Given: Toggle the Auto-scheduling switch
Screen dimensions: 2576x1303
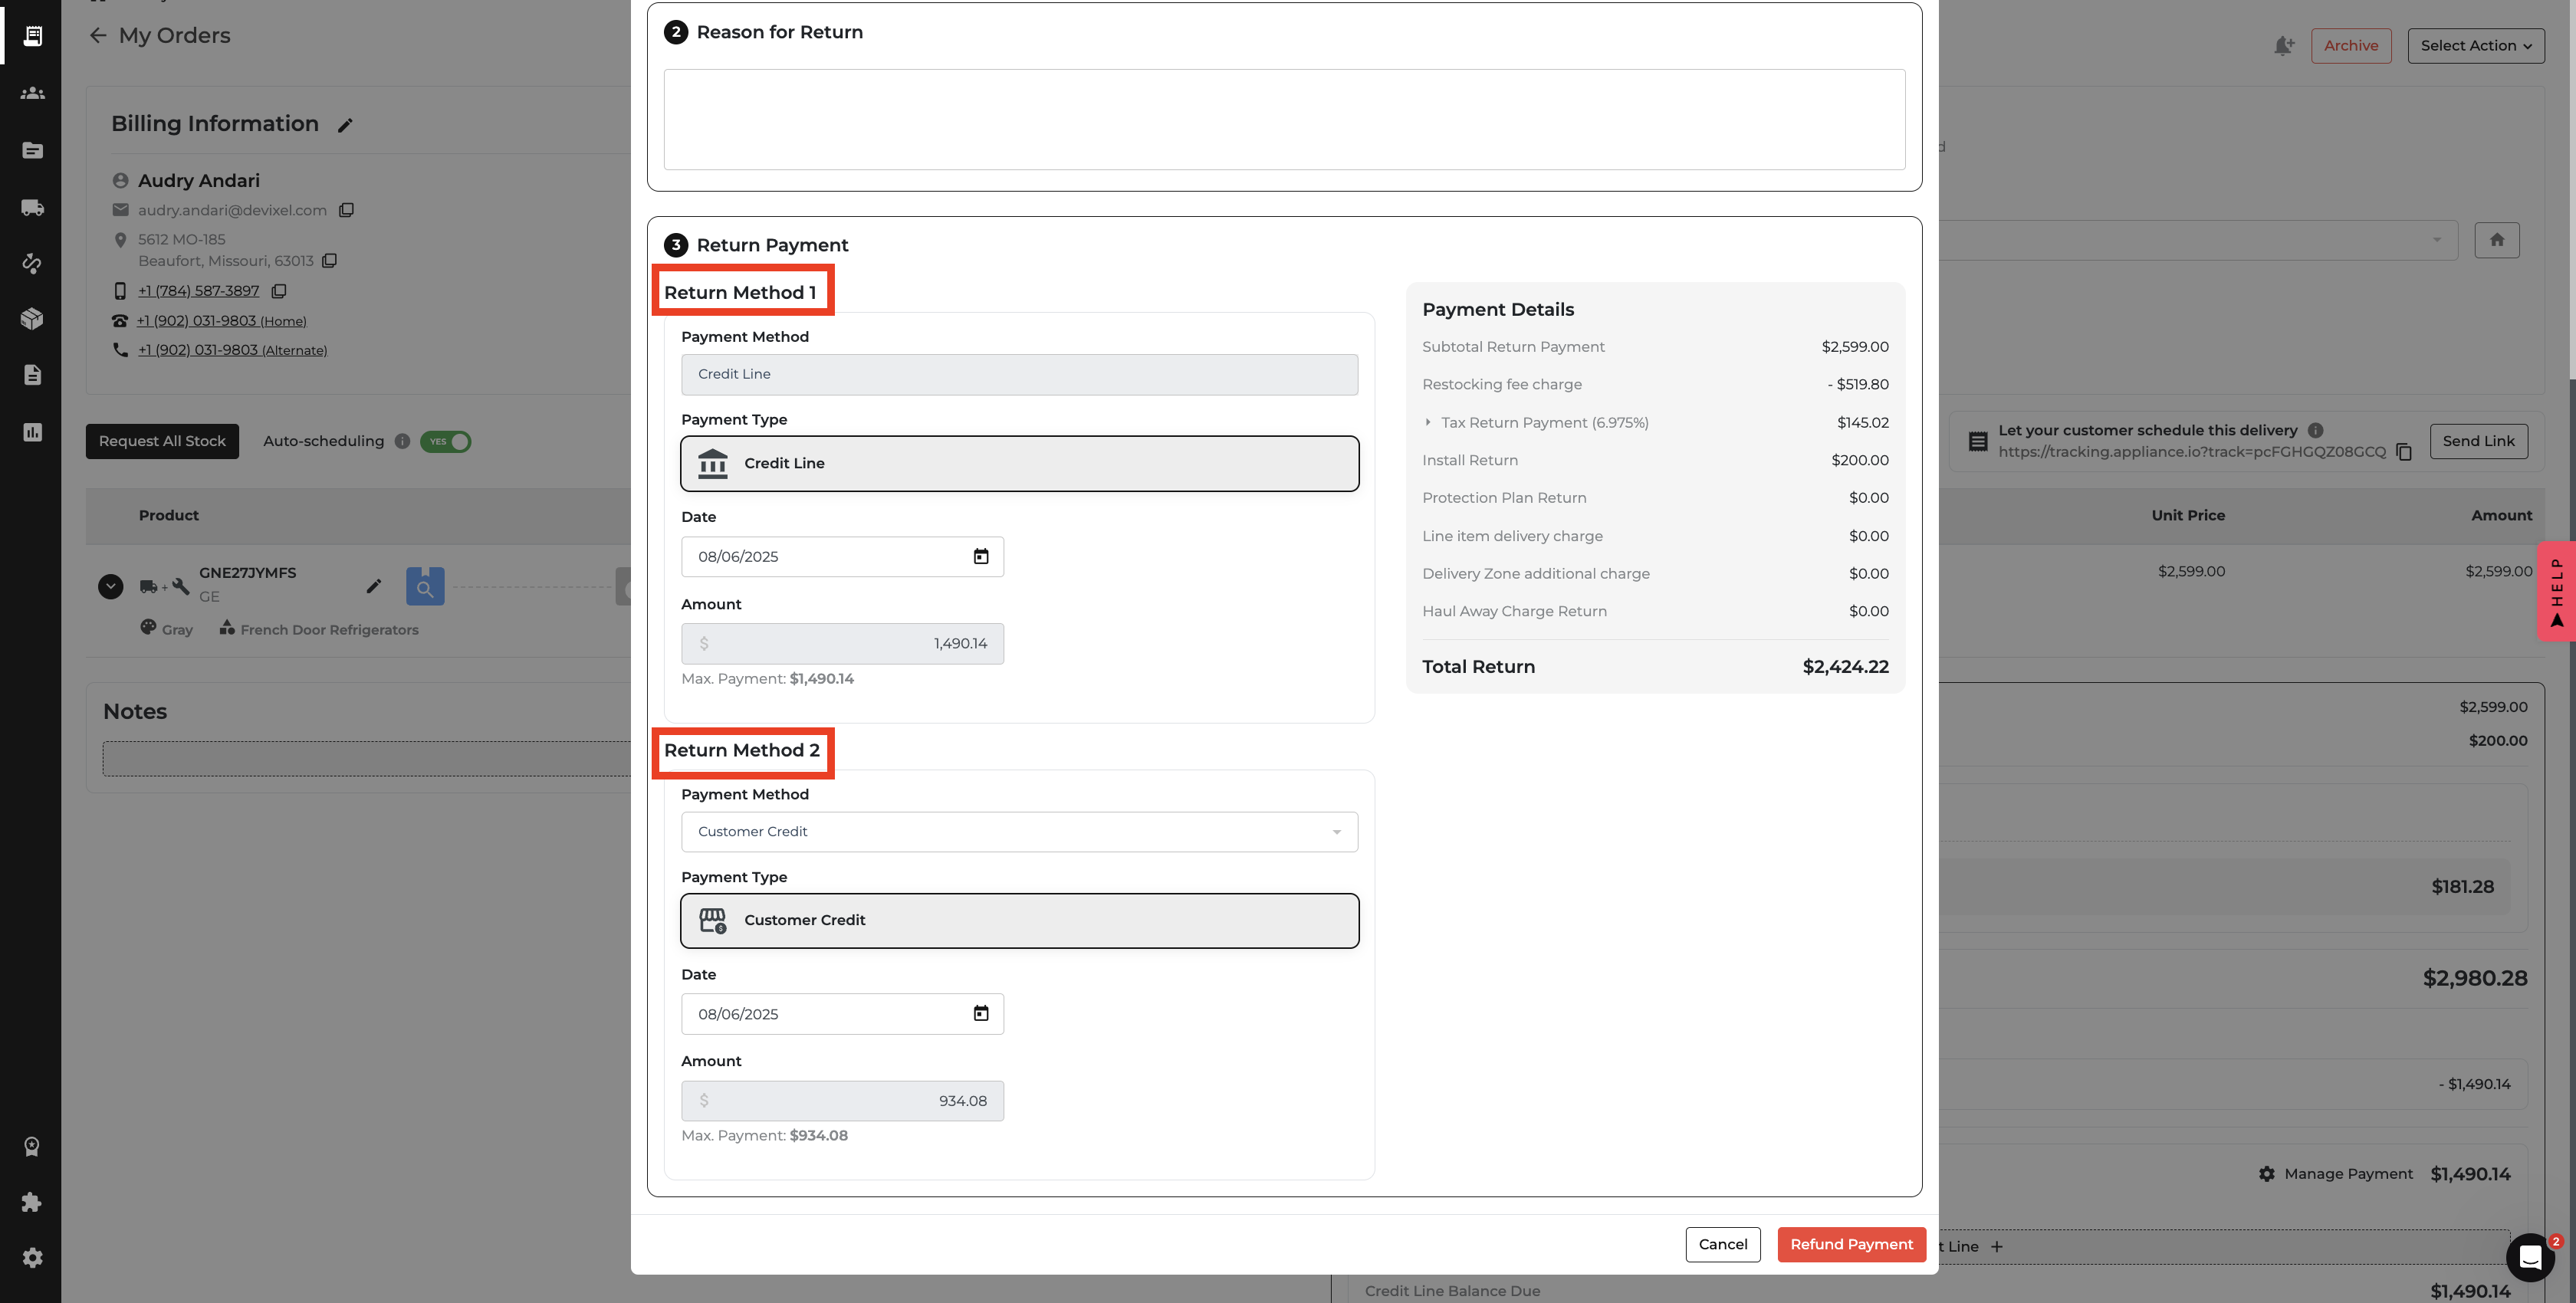Looking at the screenshot, I should pos(446,441).
